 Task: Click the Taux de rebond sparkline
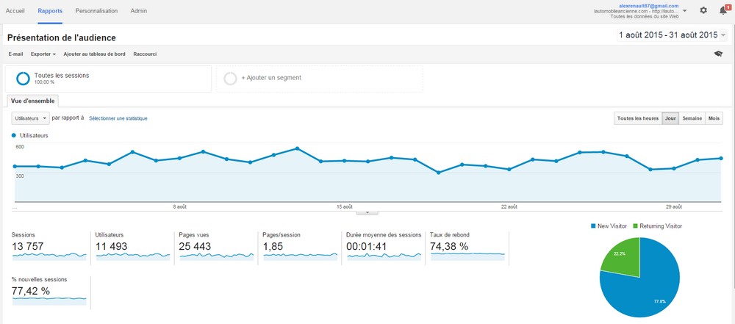coord(467,255)
